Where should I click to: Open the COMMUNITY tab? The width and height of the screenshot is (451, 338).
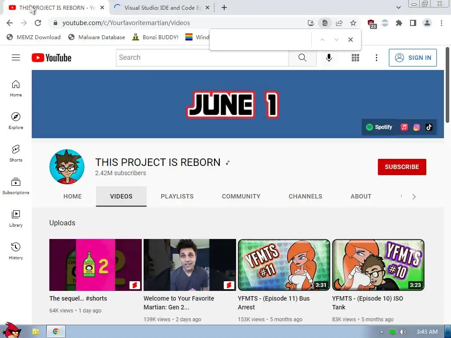[241, 196]
